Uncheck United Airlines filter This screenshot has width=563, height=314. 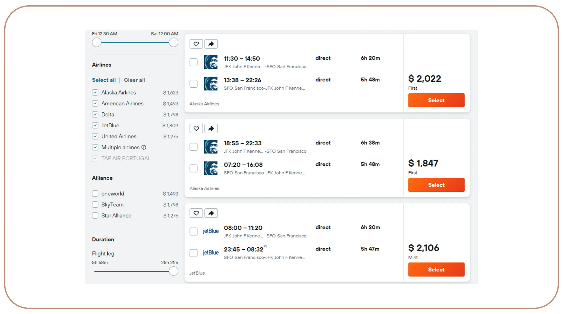95,136
